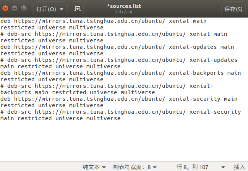Open the 制表符宽度: 8 tab width dropdown
This screenshot has height=171, width=248.
tap(135, 167)
